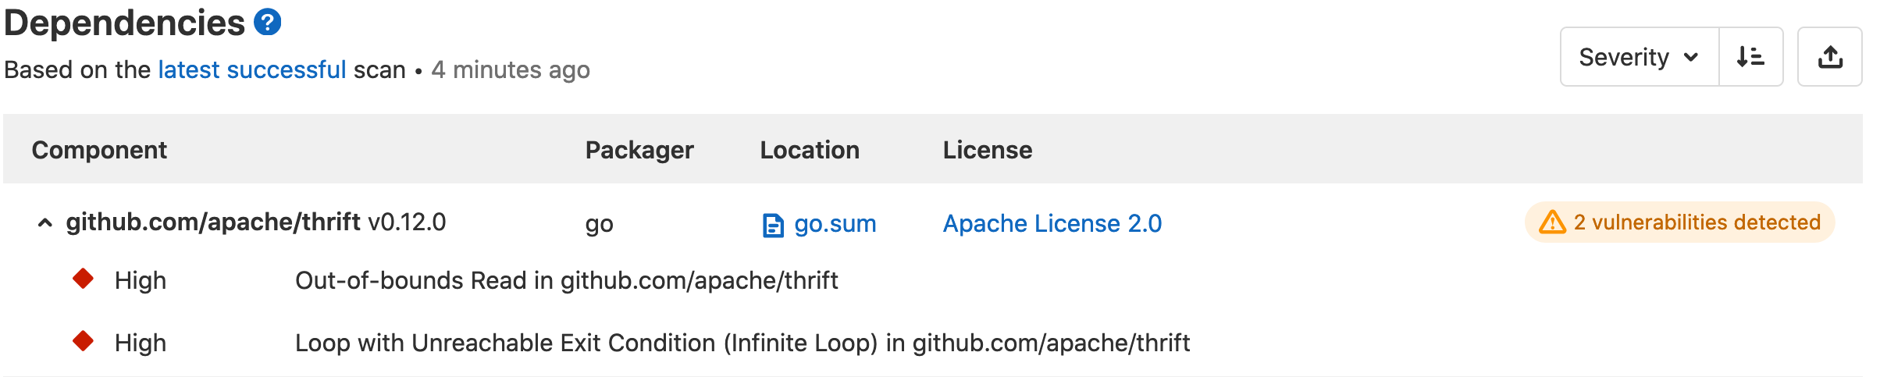Collapse the github.com/apache/thrift row chevron
The height and width of the screenshot is (377, 1880).
(45, 223)
